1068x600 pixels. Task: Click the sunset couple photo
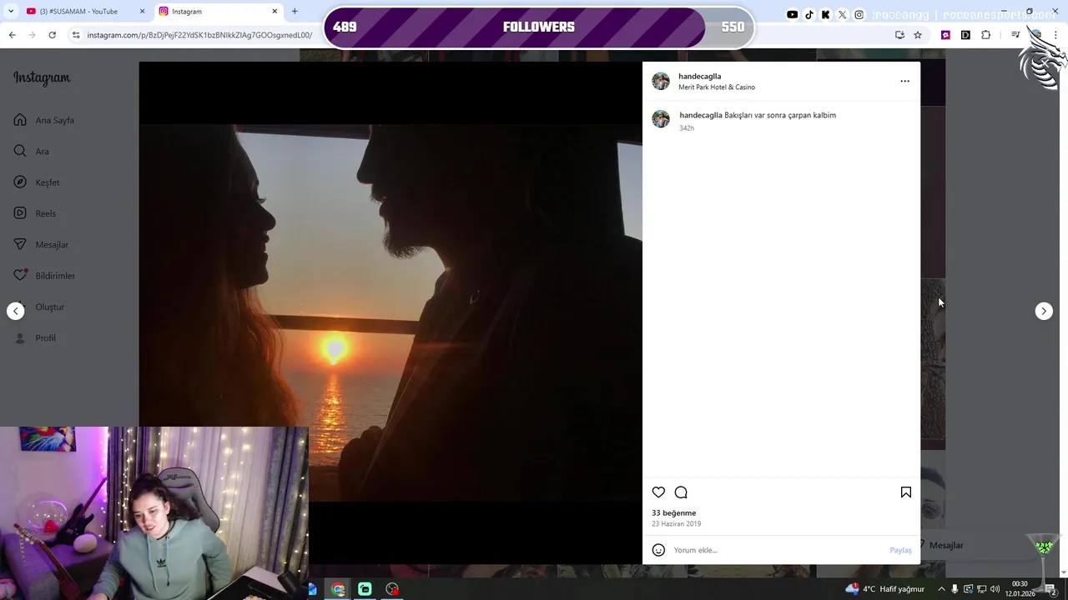tap(390, 312)
